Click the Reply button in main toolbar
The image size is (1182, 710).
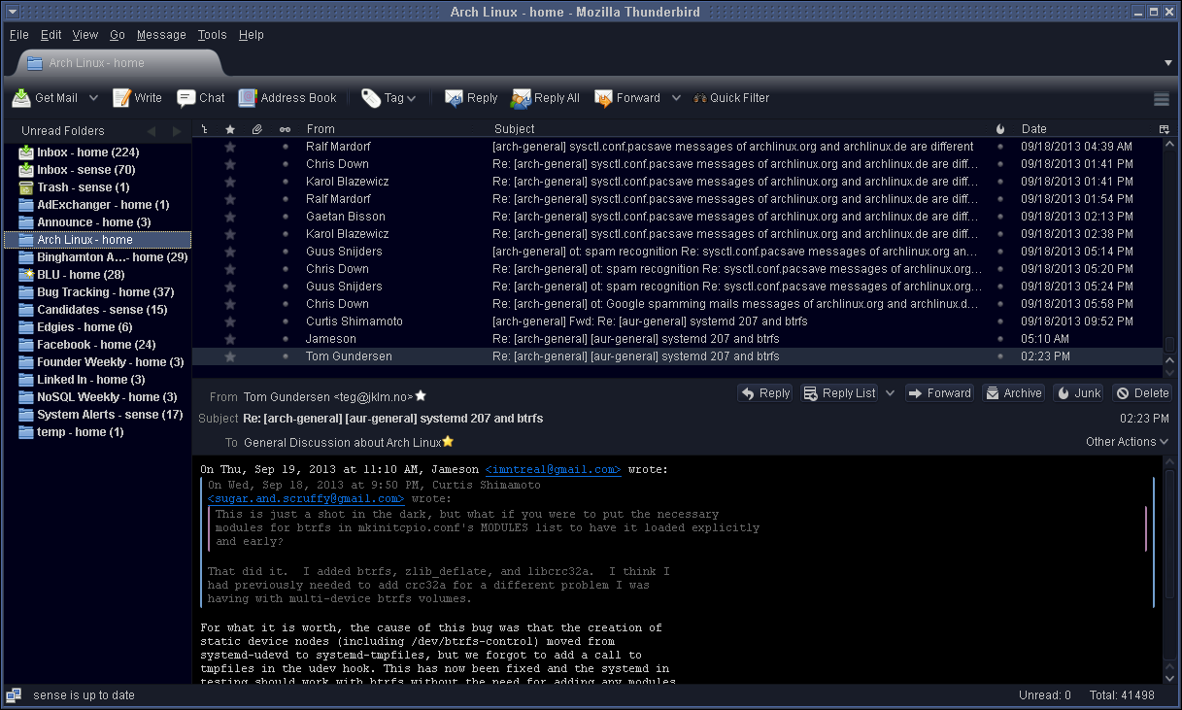click(471, 98)
